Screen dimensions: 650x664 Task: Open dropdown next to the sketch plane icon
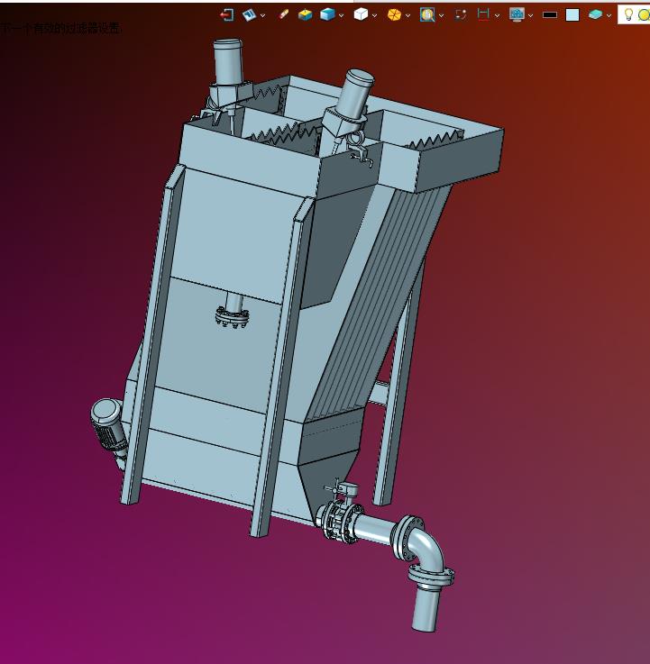point(262,15)
